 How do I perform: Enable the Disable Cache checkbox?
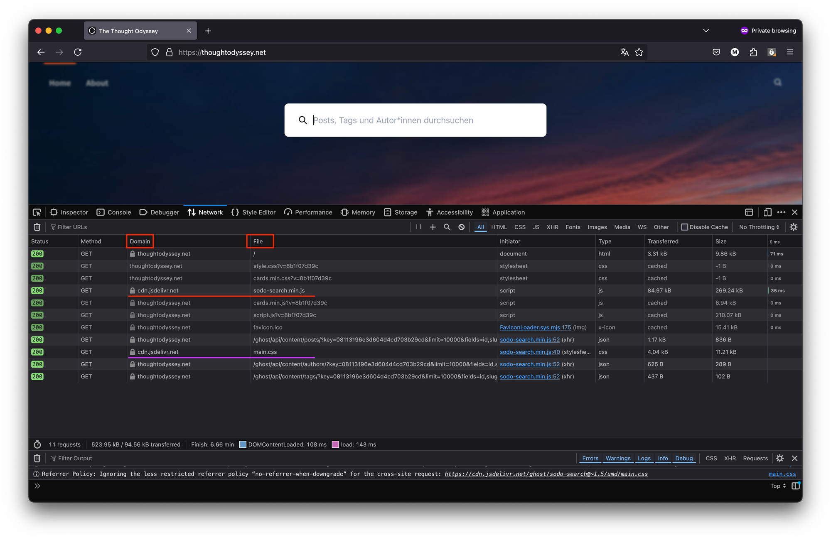[x=684, y=227]
